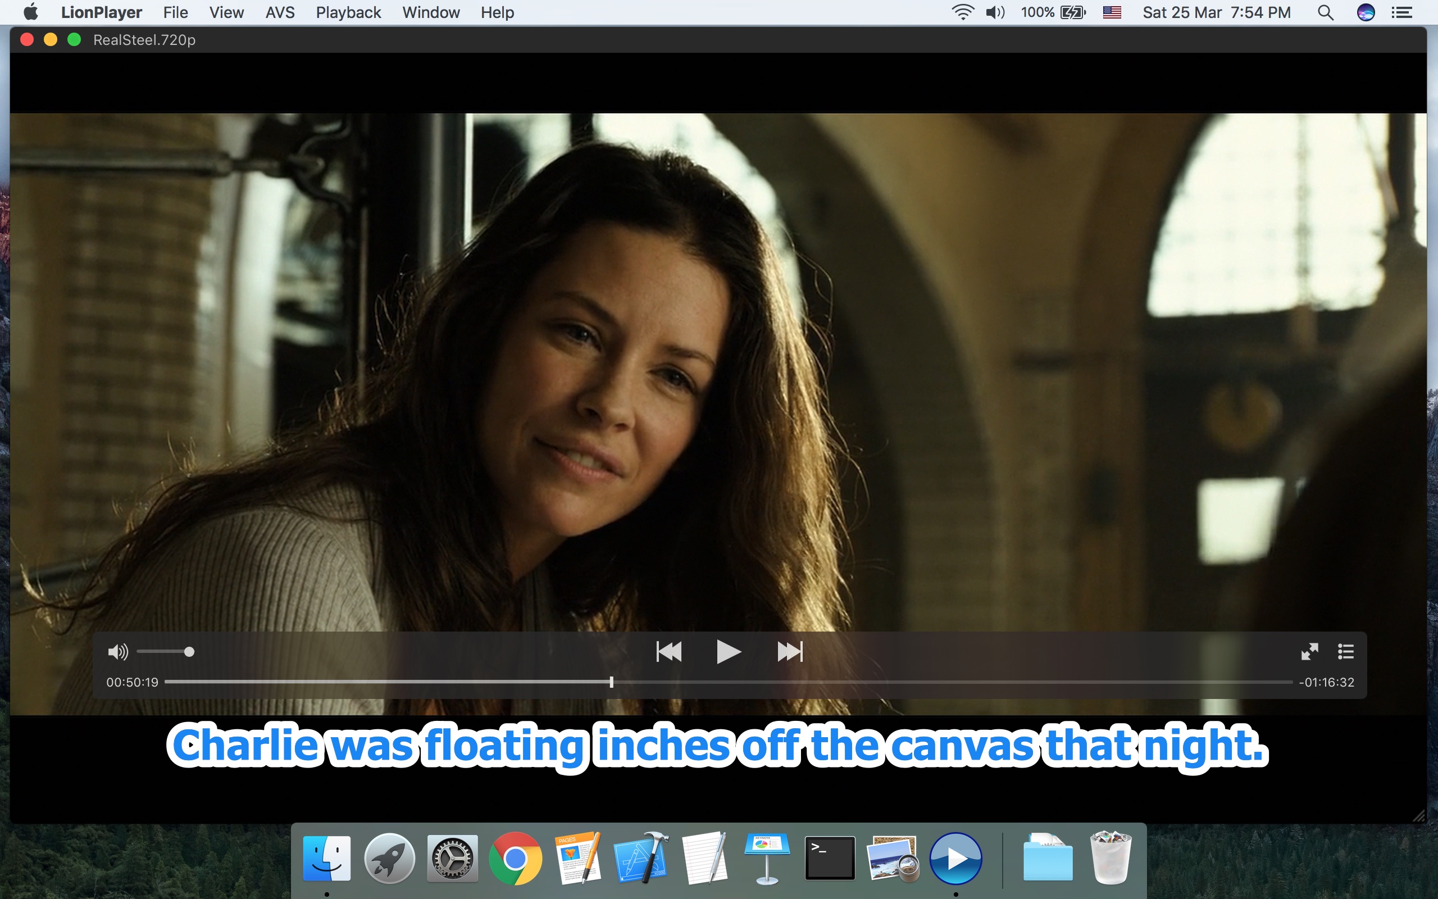
Task: Skip to the previous track
Action: coord(668,652)
